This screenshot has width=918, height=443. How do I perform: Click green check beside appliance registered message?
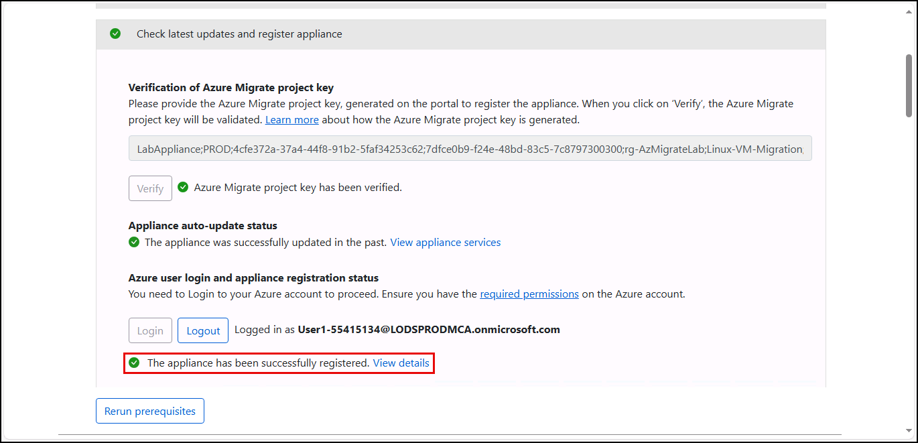pos(134,363)
